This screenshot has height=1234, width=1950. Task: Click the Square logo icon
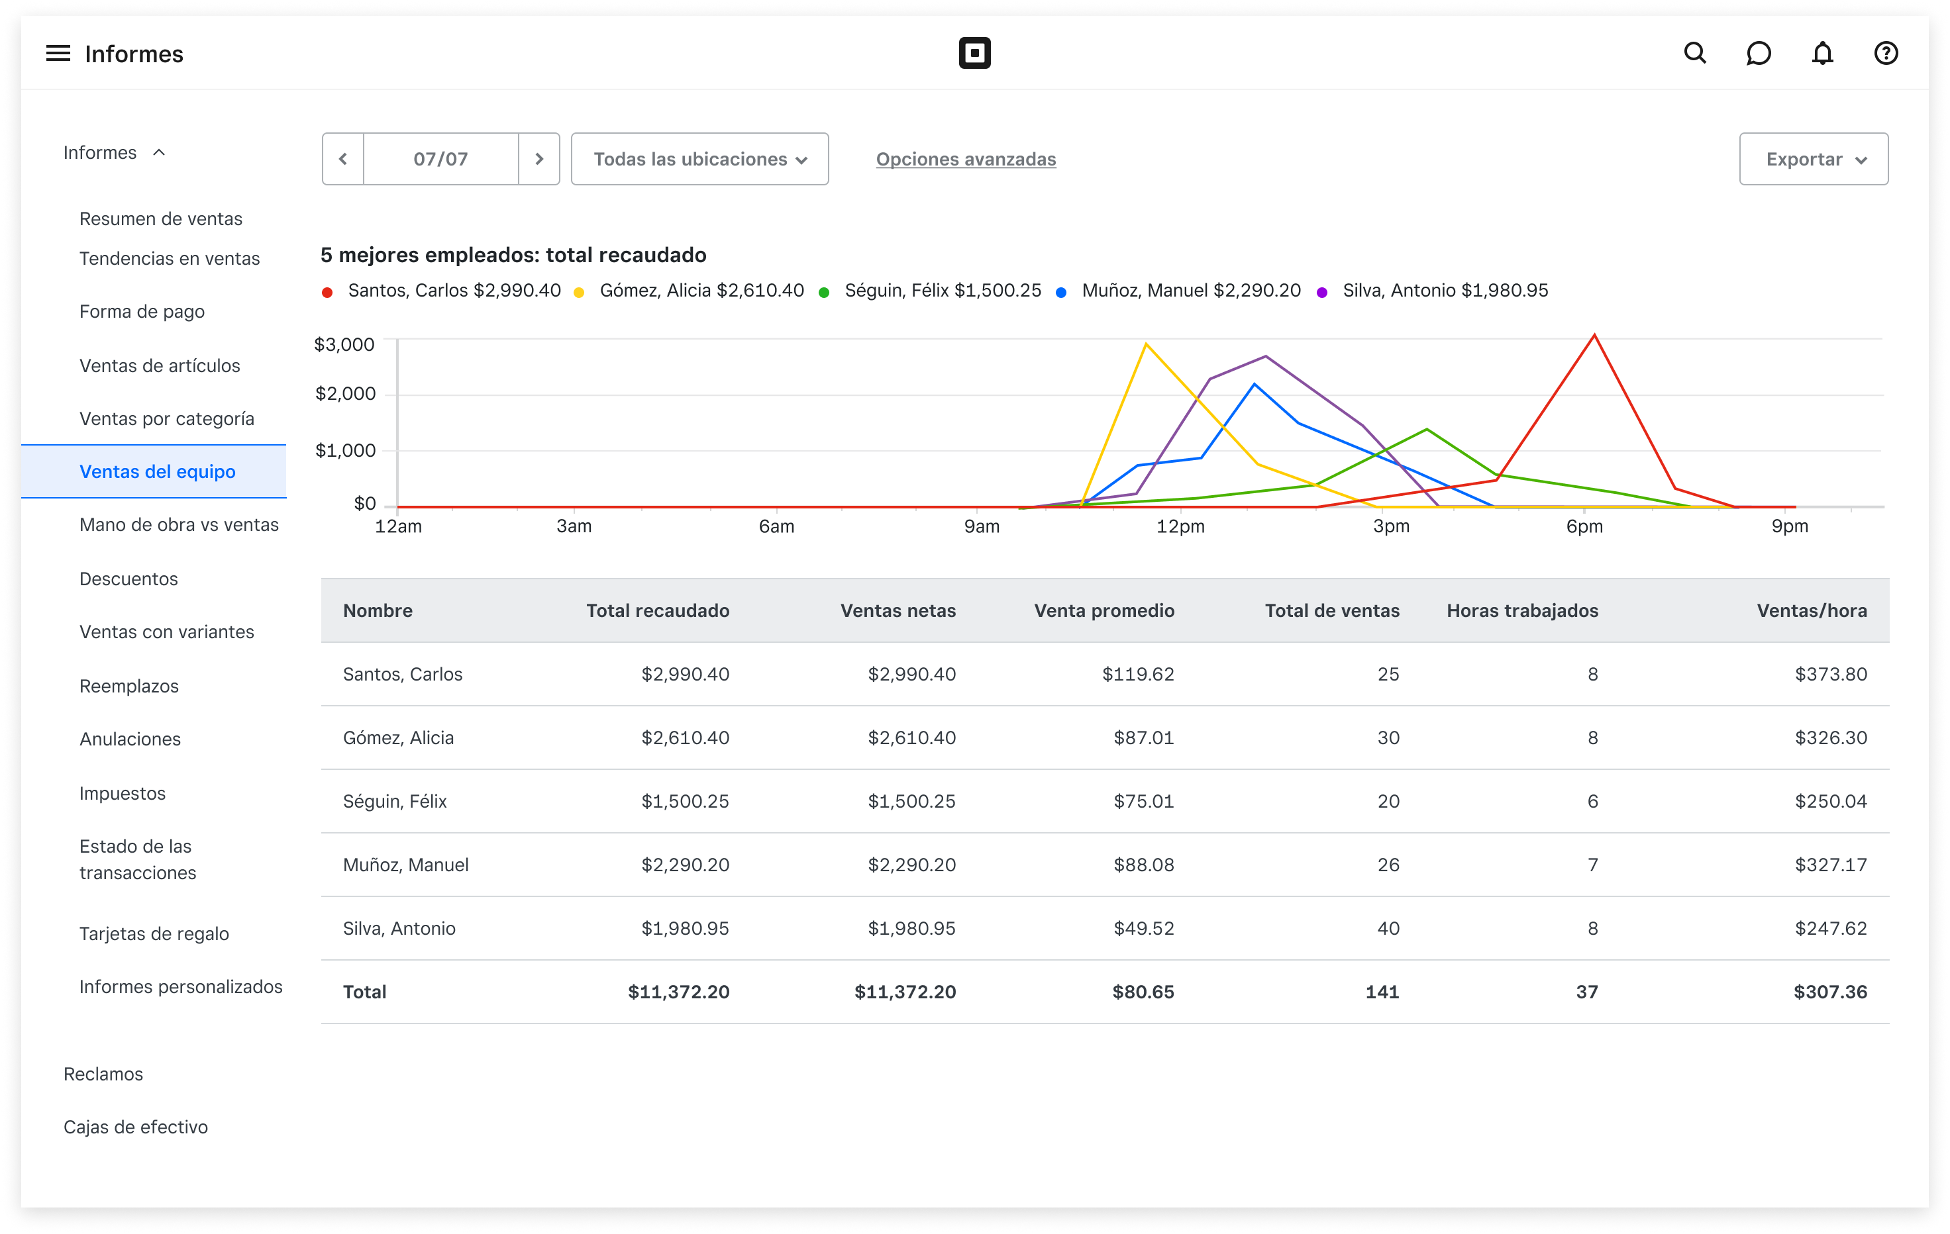(x=974, y=54)
